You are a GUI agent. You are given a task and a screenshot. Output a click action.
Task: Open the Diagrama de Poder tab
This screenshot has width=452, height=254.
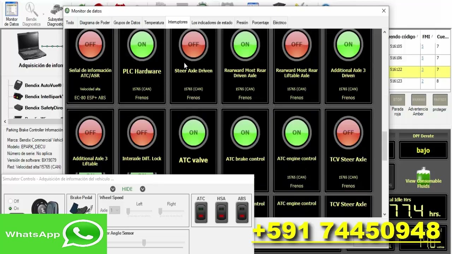coord(95,23)
